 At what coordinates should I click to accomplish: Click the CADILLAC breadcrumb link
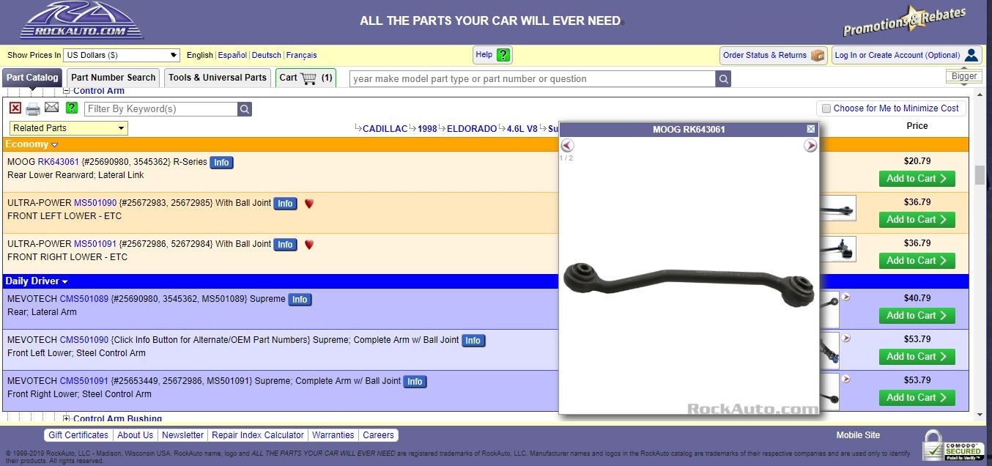point(385,129)
